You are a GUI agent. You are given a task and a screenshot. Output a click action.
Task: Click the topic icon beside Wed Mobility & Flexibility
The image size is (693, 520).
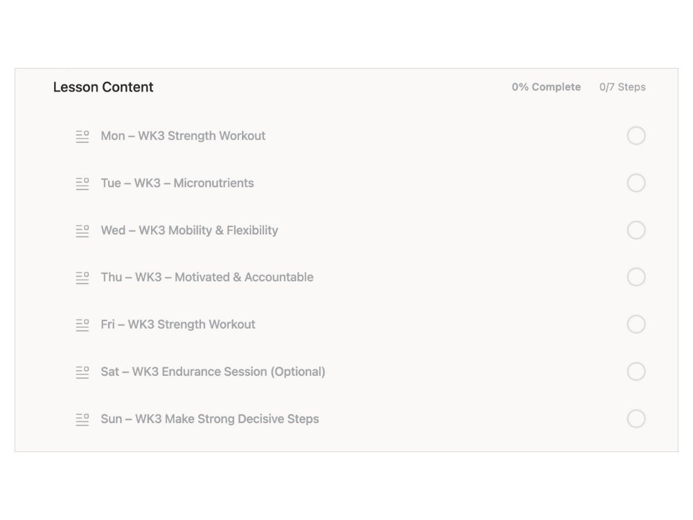tap(82, 231)
